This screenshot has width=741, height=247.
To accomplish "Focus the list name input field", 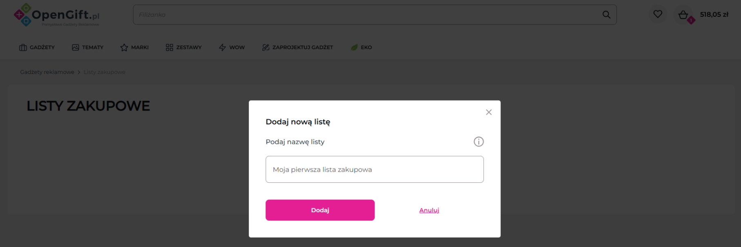I will [374, 169].
